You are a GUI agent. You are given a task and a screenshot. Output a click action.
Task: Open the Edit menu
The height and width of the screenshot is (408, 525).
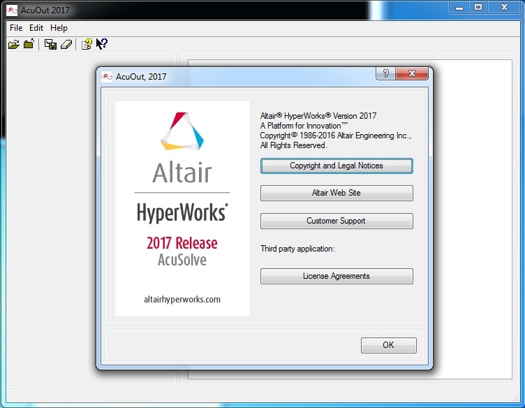pyautogui.click(x=36, y=28)
